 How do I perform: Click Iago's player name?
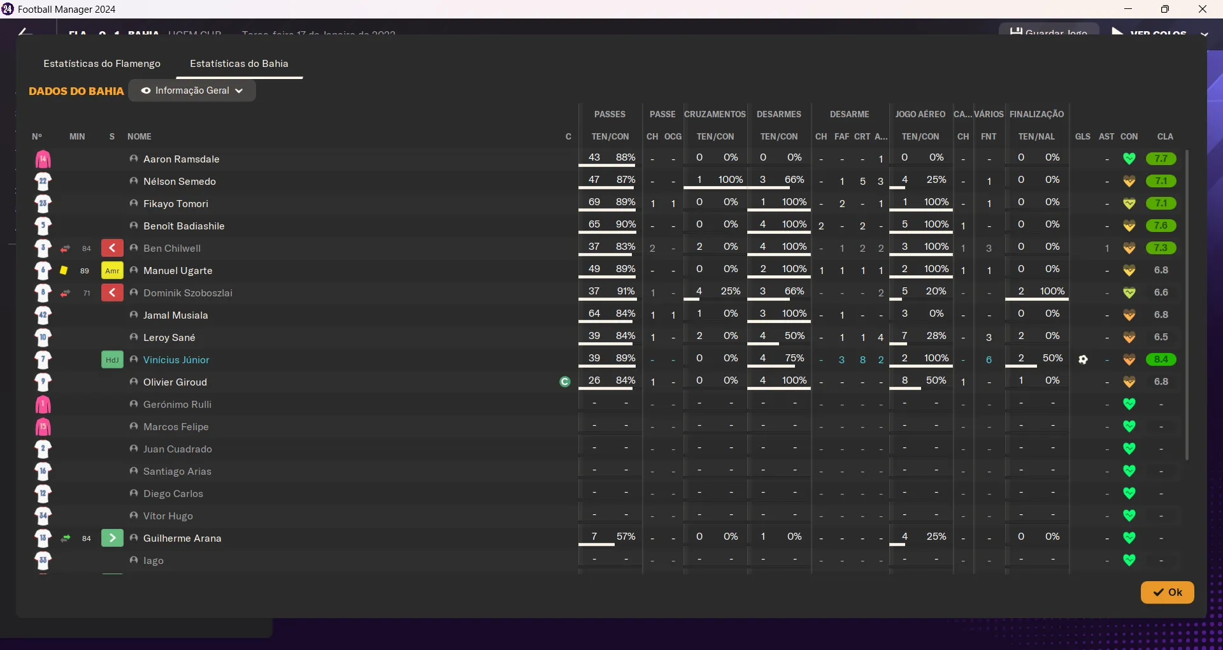coord(154,561)
